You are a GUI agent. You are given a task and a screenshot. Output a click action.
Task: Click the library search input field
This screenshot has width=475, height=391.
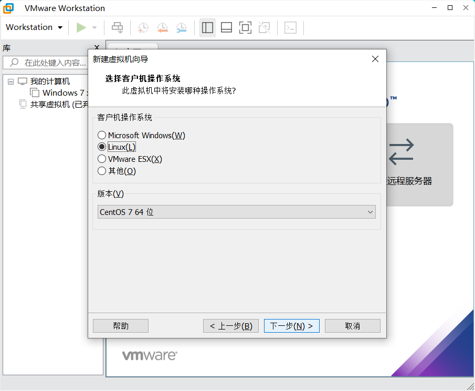click(x=46, y=63)
